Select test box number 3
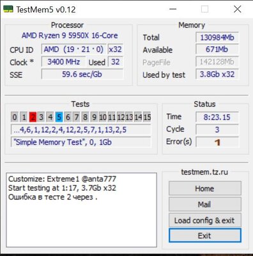This screenshot has height=256, width=253. pos(42,117)
